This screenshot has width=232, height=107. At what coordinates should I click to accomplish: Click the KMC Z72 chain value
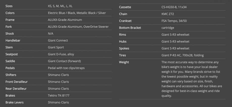point(168,14)
